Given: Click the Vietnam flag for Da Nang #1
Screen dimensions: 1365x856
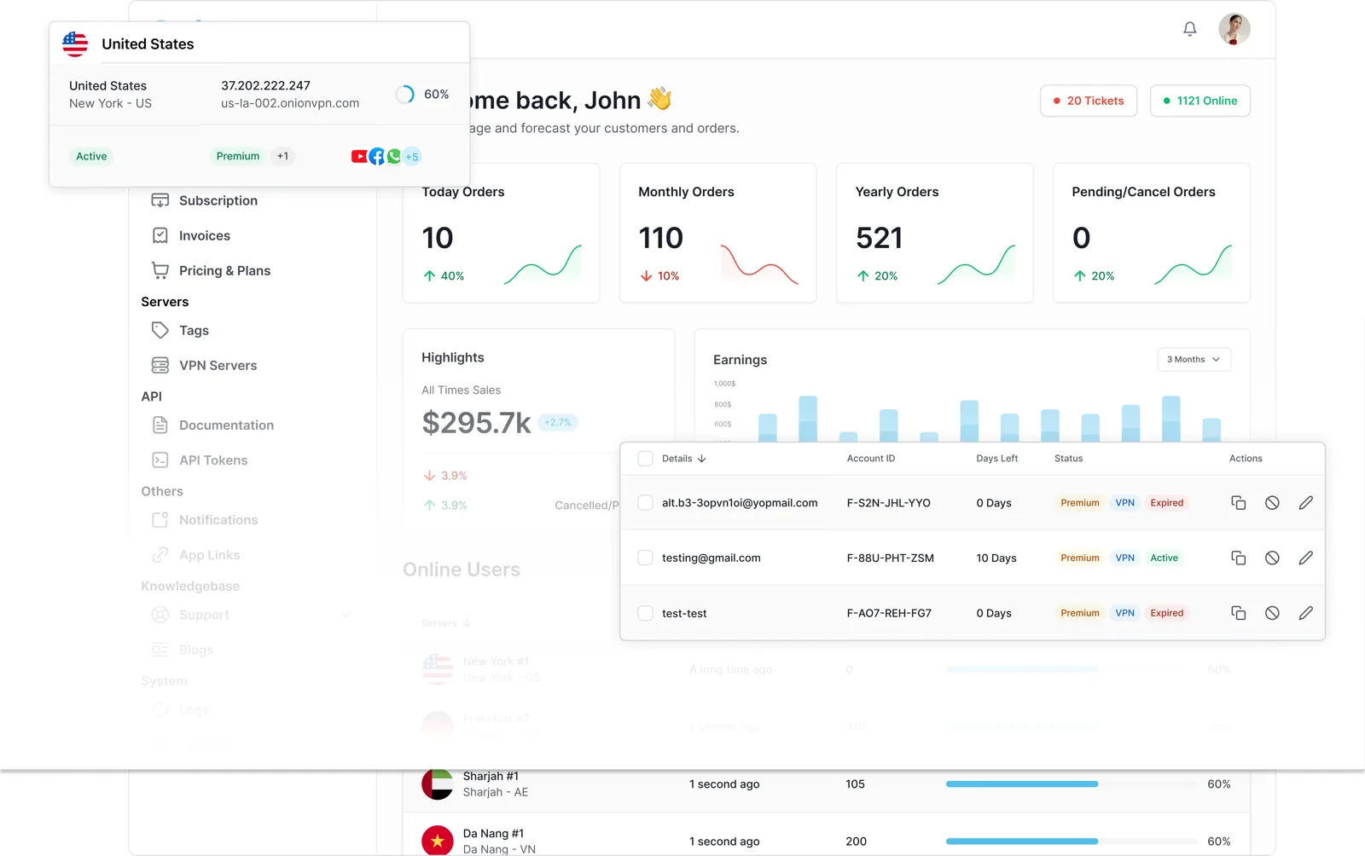Looking at the screenshot, I should point(438,841).
